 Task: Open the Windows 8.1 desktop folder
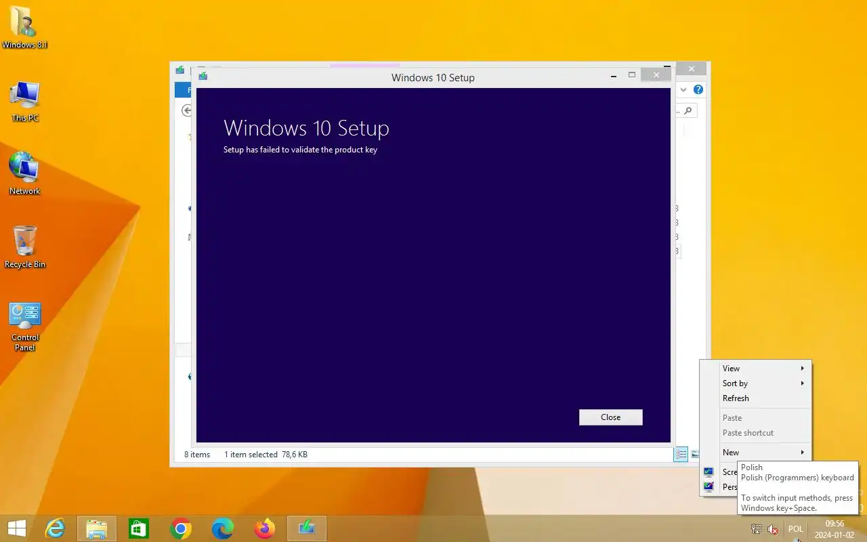24,27
